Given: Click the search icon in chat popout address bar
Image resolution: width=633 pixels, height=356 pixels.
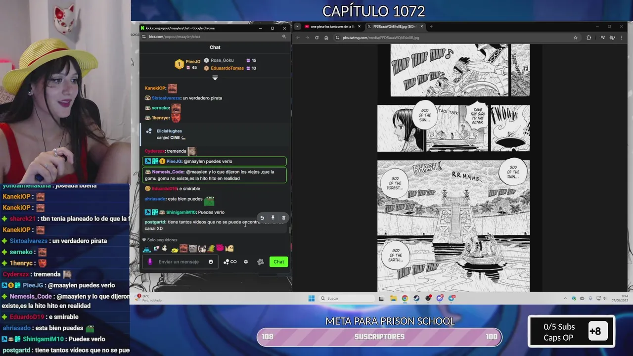Looking at the screenshot, I should [284, 37].
